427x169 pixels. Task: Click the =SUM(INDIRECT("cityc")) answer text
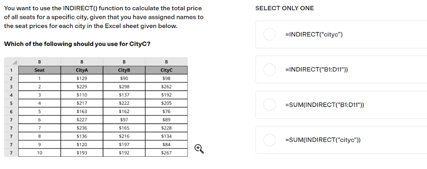(323, 140)
